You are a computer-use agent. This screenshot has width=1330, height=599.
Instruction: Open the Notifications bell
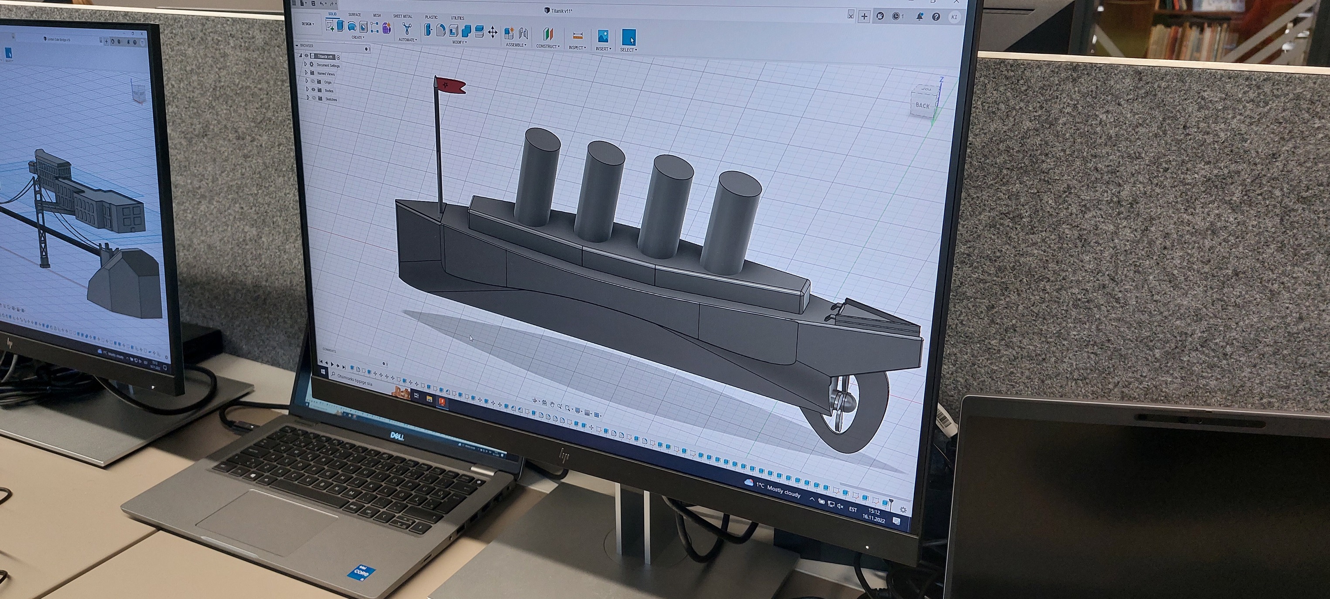click(920, 17)
